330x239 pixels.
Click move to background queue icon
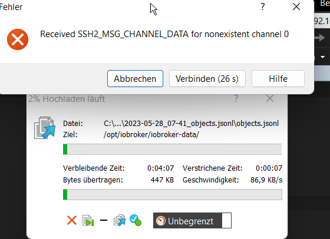[119, 220]
